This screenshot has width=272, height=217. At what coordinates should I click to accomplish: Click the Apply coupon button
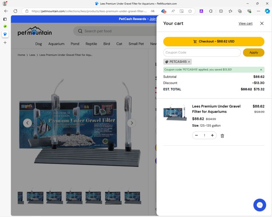point(254,53)
